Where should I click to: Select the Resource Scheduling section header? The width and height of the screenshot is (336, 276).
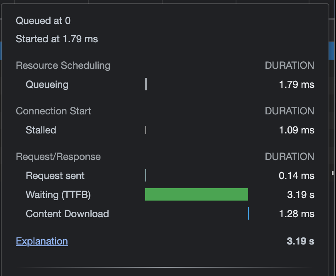(63, 65)
